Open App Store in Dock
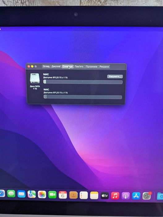This screenshot has width=163, height=217. coord(136,196)
